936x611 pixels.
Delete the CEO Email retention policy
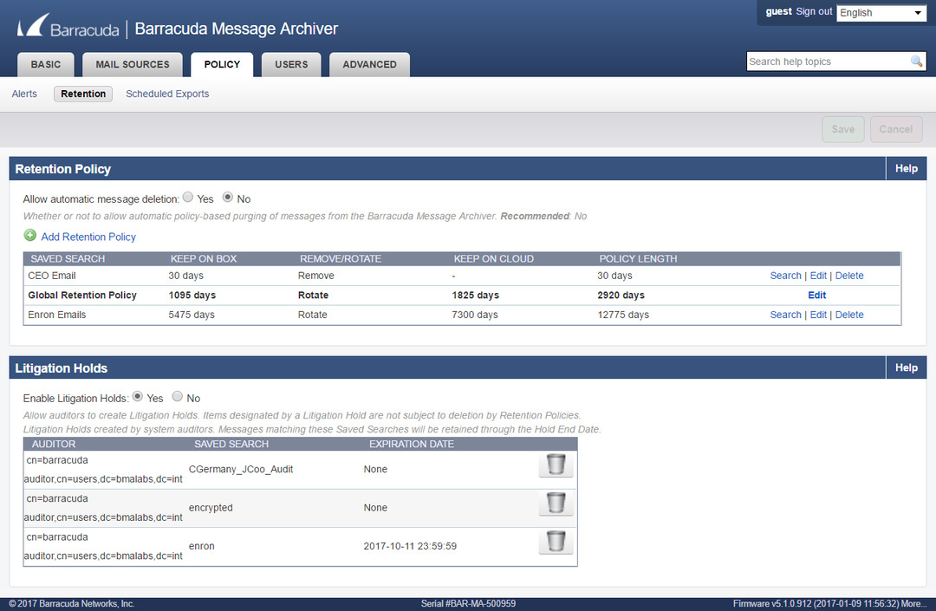[x=849, y=275]
